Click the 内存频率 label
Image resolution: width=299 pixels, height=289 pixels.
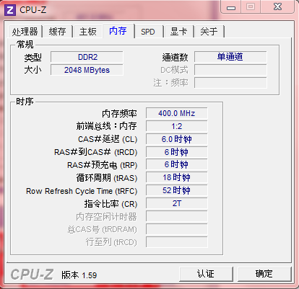tap(119, 114)
